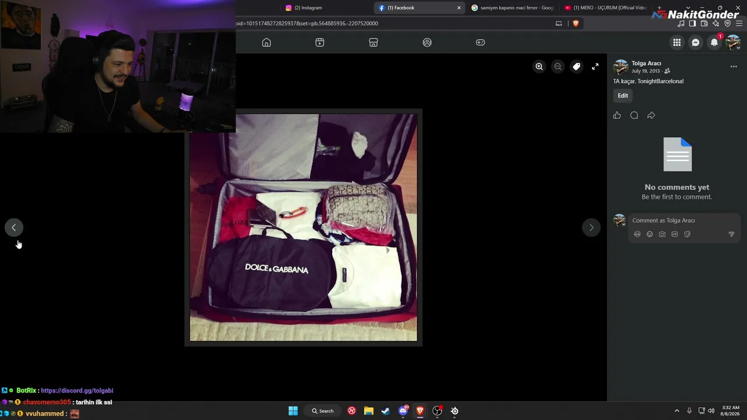The image size is (747, 420).
Task: Open the discord.gg/tolgabi chat link
Action: pyautogui.click(x=77, y=391)
